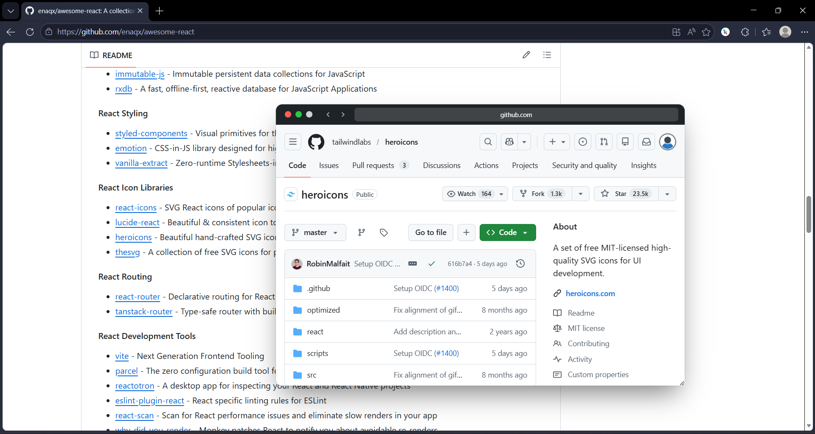Viewport: 815px width, 434px height.
Task: Click the Go to file button
Action: click(431, 232)
